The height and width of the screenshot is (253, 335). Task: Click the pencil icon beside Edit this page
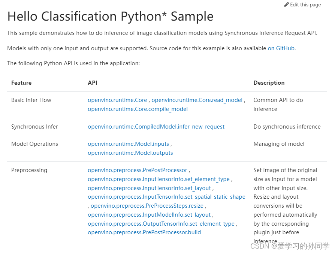click(287, 4)
